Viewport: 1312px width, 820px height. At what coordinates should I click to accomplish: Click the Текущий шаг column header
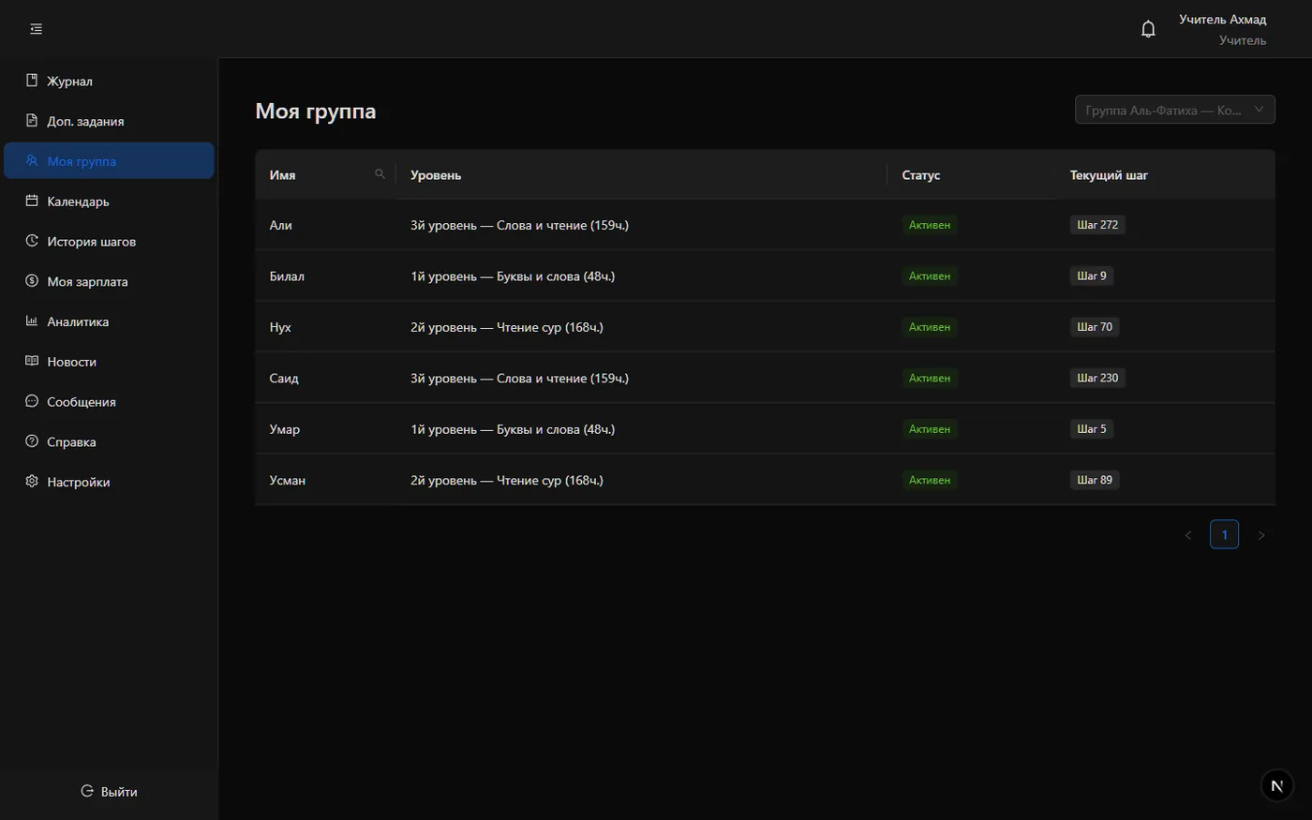click(1166, 174)
